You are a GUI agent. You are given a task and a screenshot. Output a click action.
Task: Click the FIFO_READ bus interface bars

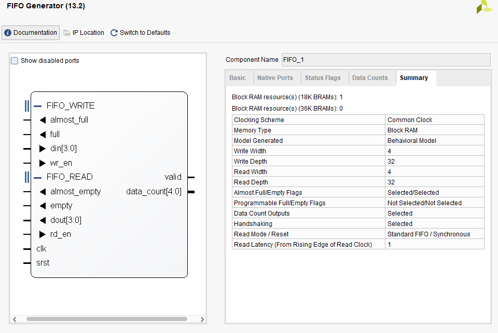pos(27,177)
